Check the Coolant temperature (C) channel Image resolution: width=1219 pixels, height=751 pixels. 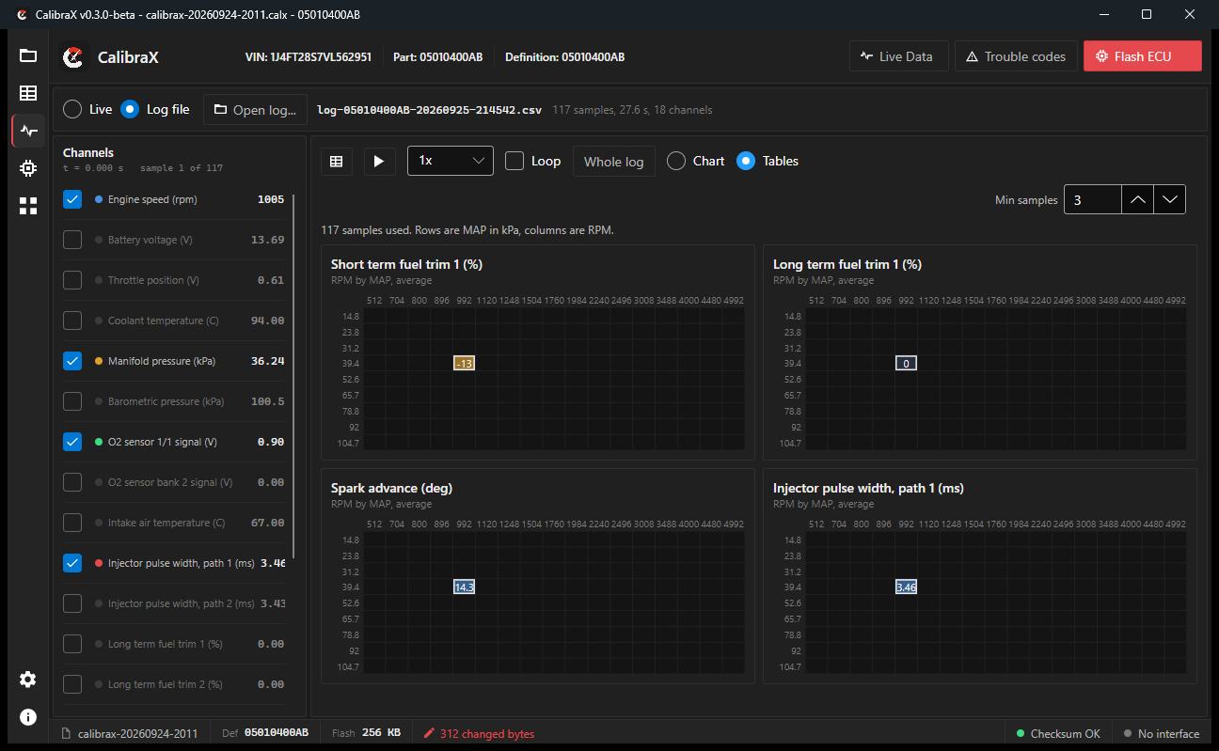(72, 321)
